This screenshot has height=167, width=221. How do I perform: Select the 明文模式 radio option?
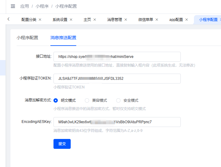56,100
